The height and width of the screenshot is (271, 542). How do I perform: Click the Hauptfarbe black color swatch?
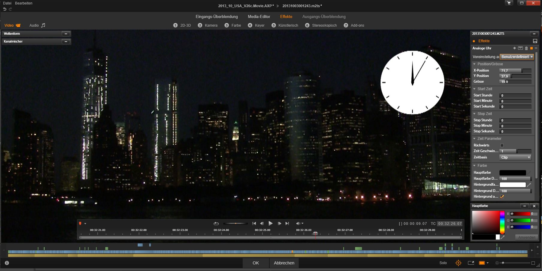click(x=512, y=173)
